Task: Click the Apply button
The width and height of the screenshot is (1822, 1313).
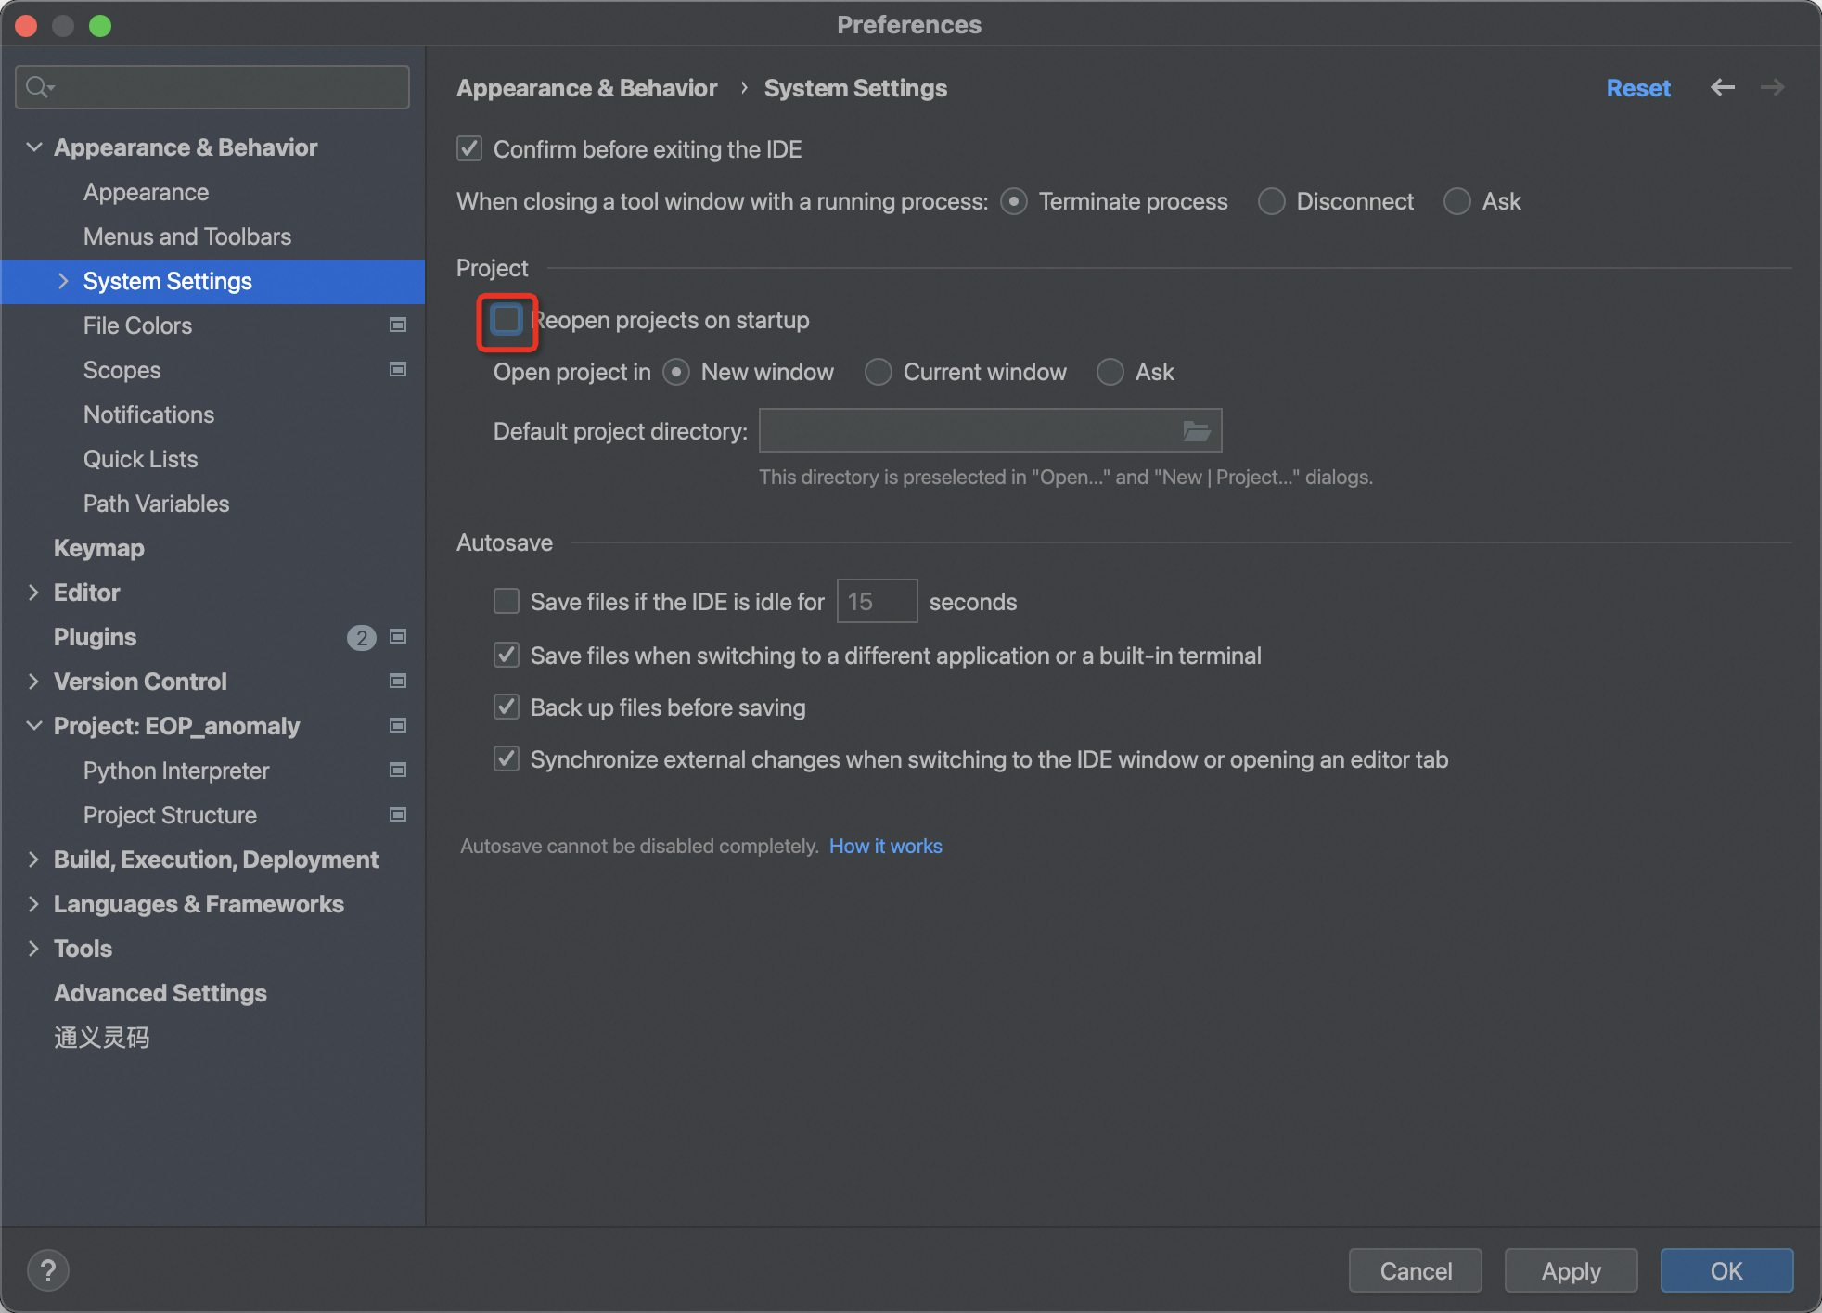Action: [x=1571, y=1270]
